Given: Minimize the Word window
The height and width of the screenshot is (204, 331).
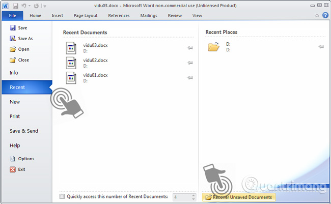Looking at the screenshot, I should coord(313,6).
